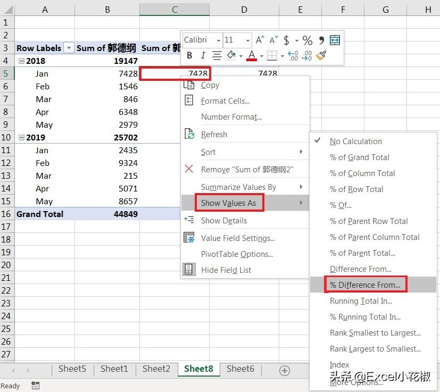This screenshot has height=392, width=440.
Task: Open Value Field Settings from context menu
Action: tap(238, 238)
